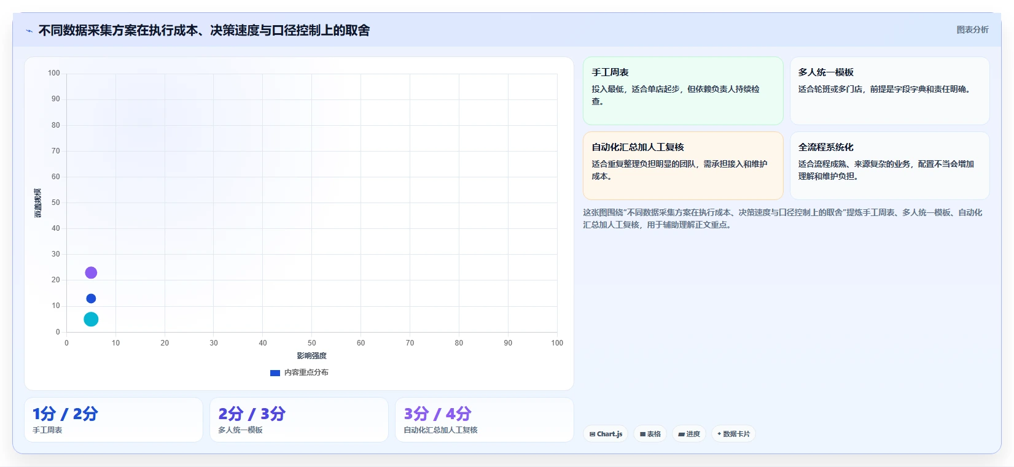1014x467 pixels.
Task: Click the 覆盖规模 y-axis title
Action: [38, 203]
